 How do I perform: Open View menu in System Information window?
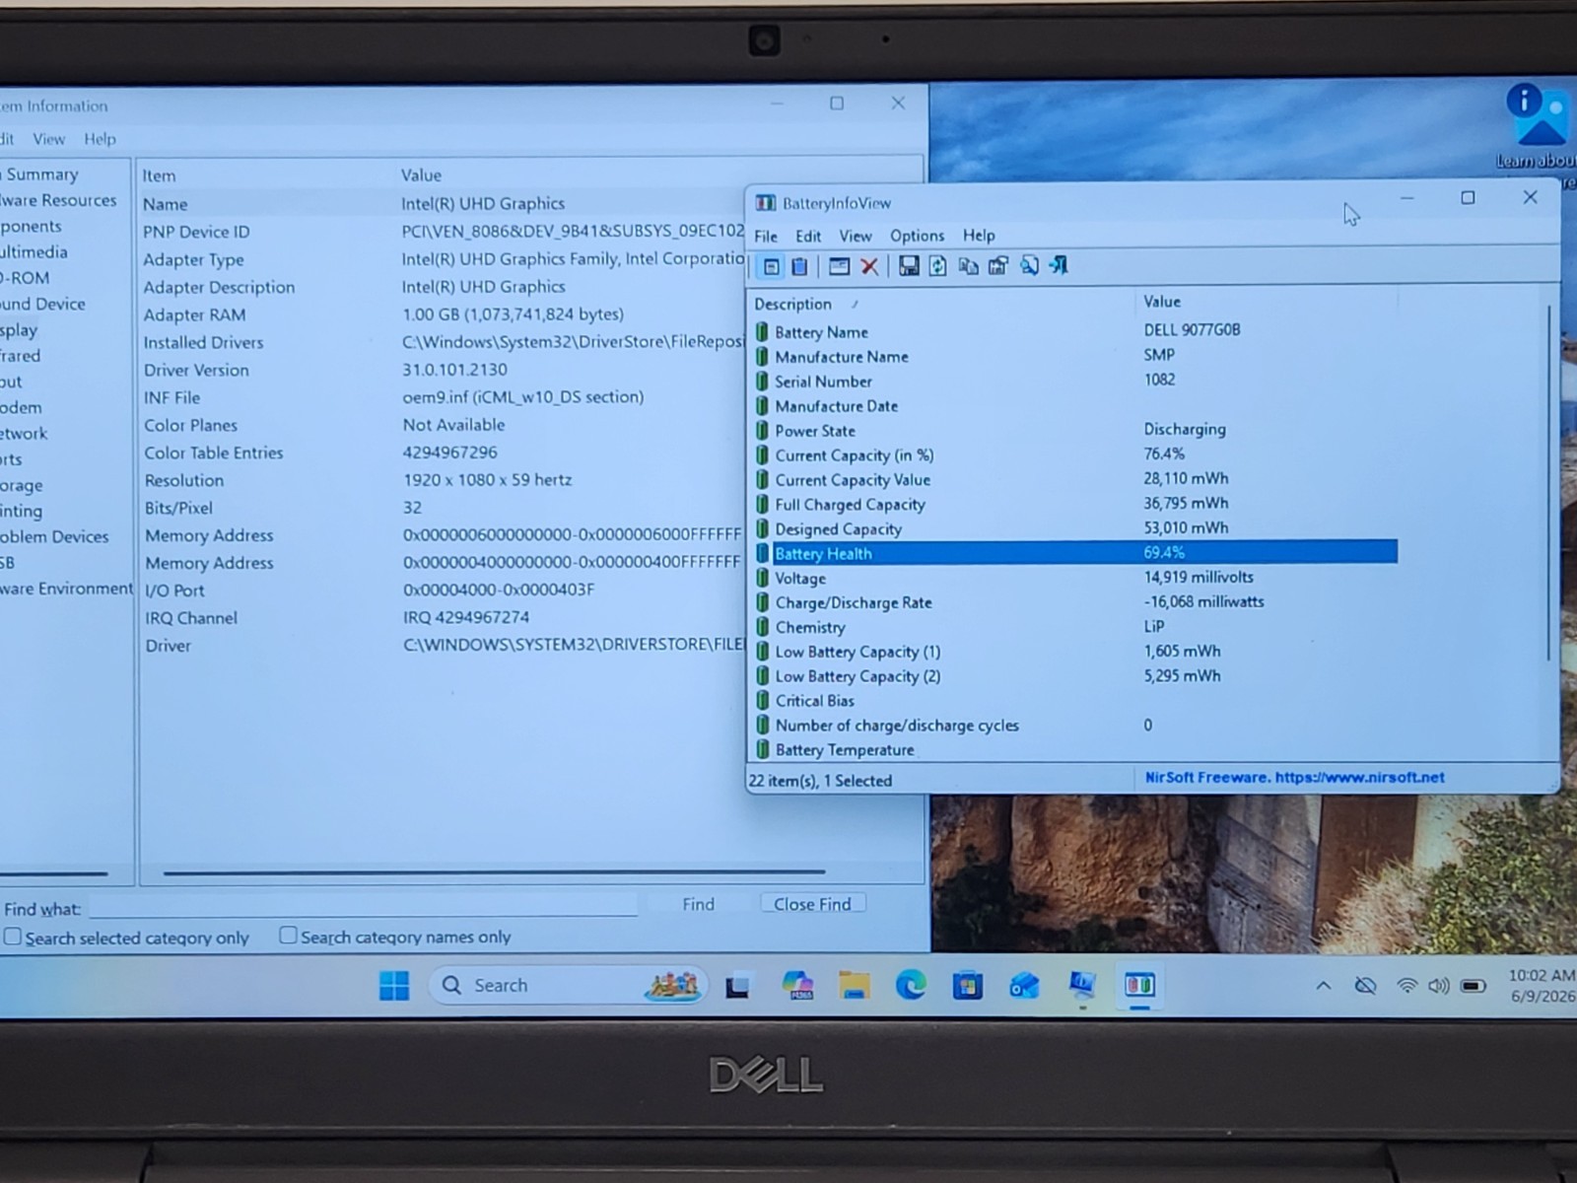[48, 139]
